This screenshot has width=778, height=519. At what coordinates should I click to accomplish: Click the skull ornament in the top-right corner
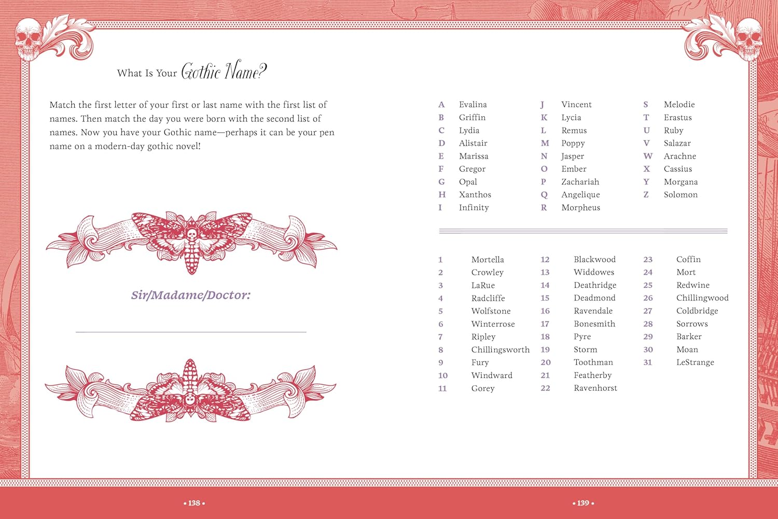pos(748,38)
